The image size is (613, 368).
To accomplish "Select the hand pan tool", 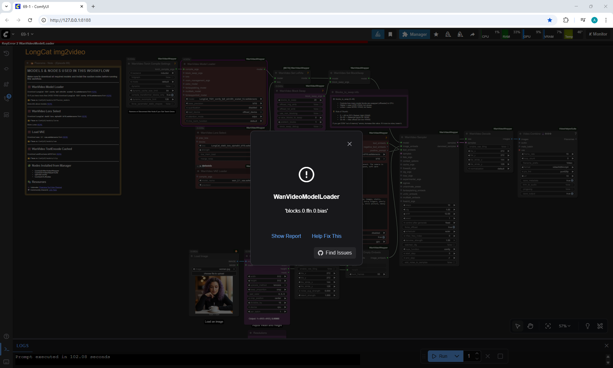I will point(530,326).
